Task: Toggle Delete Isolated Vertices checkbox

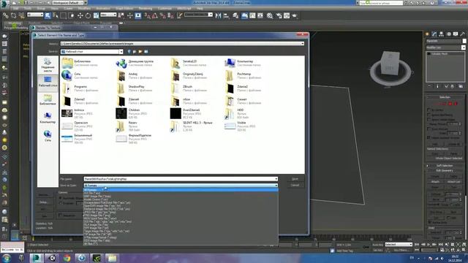Action: point(429,138)
